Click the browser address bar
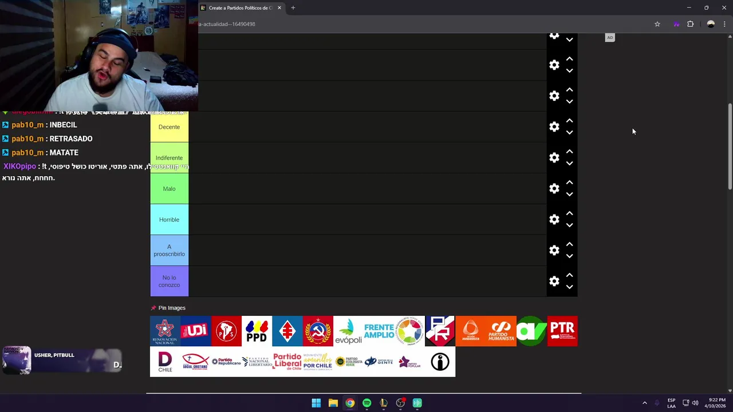Screen dimensions: 733x412 [x=424, y=24]
